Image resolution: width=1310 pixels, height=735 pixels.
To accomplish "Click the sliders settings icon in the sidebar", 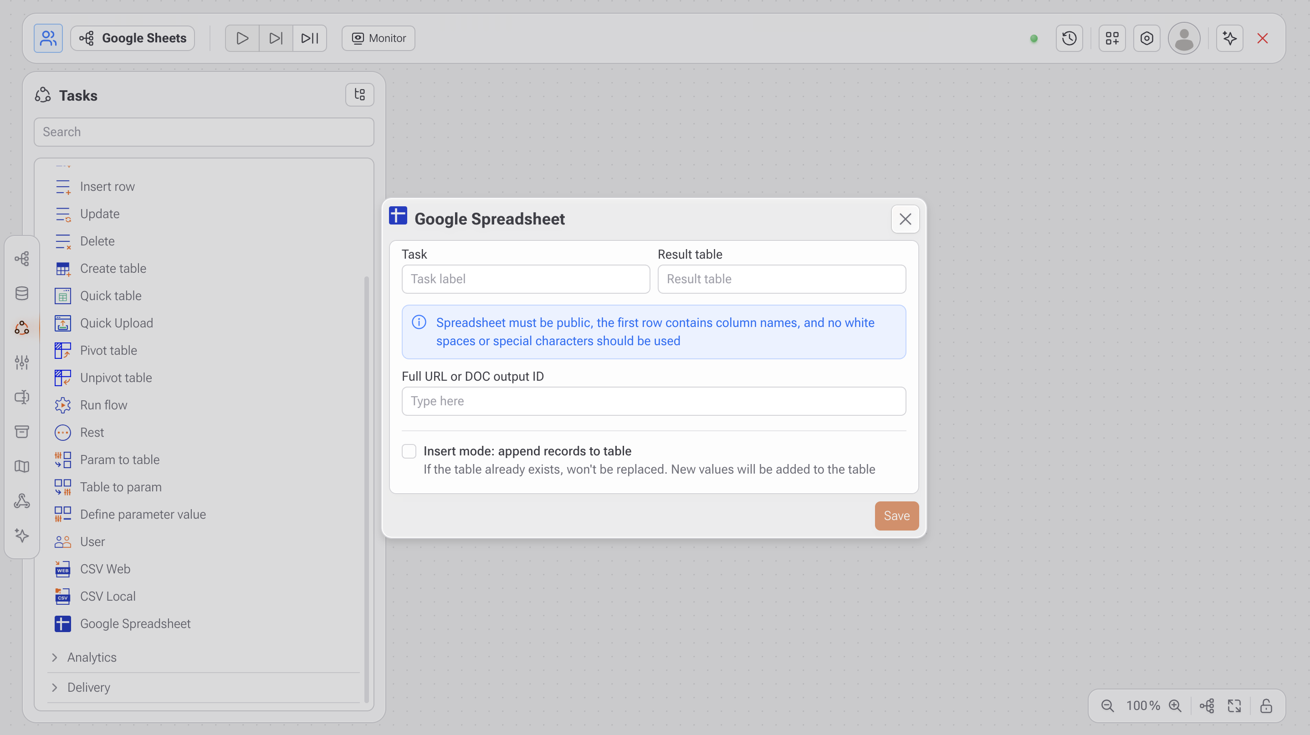I will click(x=22, y=362).
